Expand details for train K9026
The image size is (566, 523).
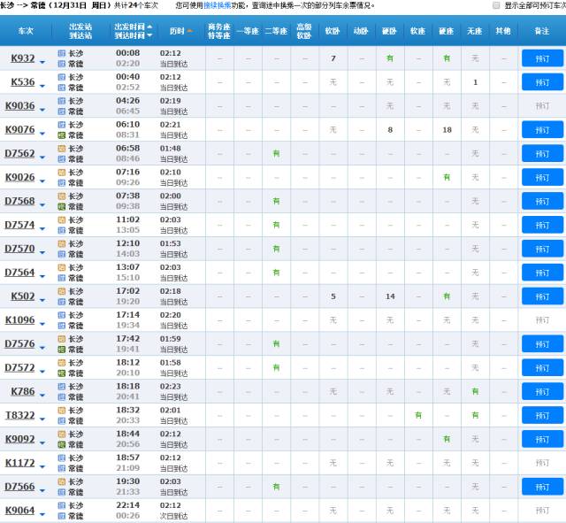[42, 181]
